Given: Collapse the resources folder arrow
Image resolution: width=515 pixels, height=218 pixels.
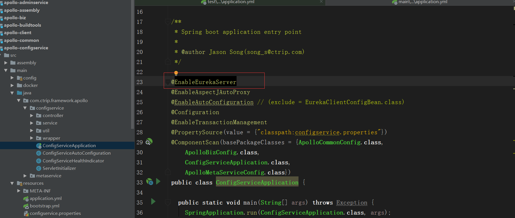Looking at the screenshot, I should (x=12, y=183).
